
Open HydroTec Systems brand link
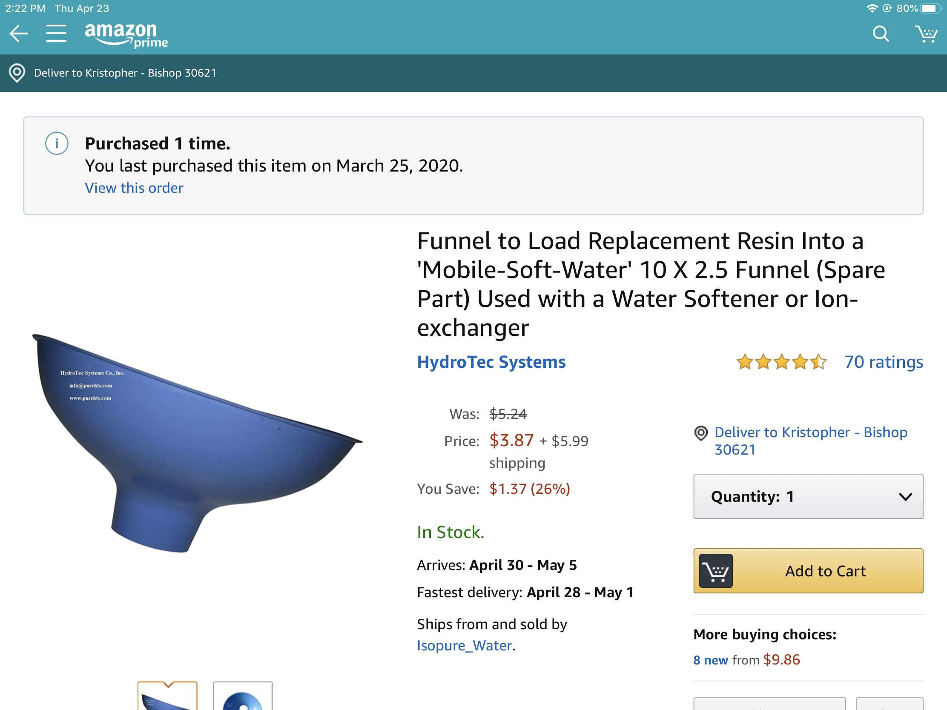(491, 362)
